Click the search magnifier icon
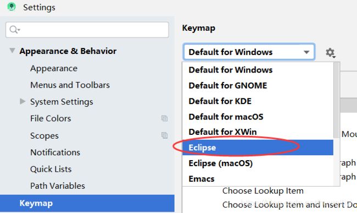357x213 pixels. pyautogui.click(x=14, y=30)
